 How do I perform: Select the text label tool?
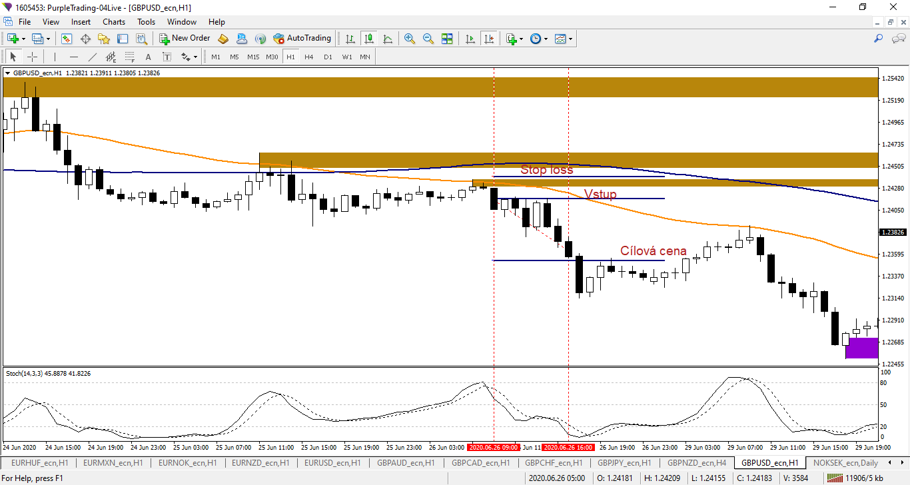click(x=167, y=57)
